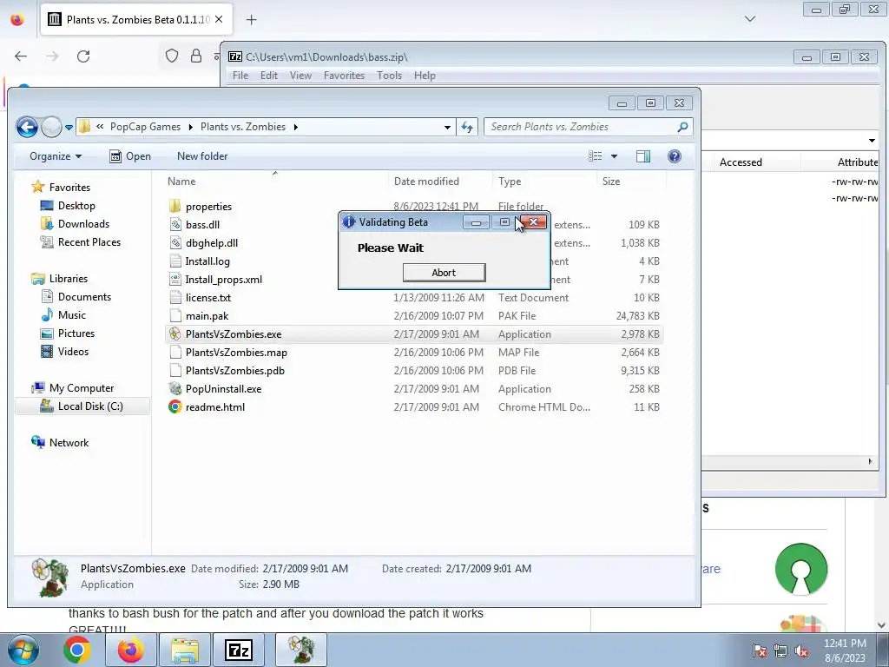889x667 pixels.
Task: Click the Open toolbar button
Action: pyautogui.click(x=130, y=156)
